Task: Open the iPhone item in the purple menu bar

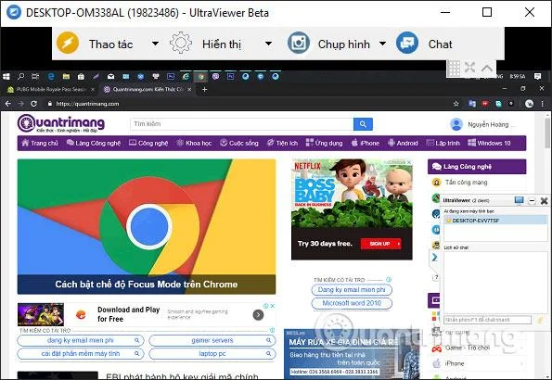Action: click(x=366, y=143)
